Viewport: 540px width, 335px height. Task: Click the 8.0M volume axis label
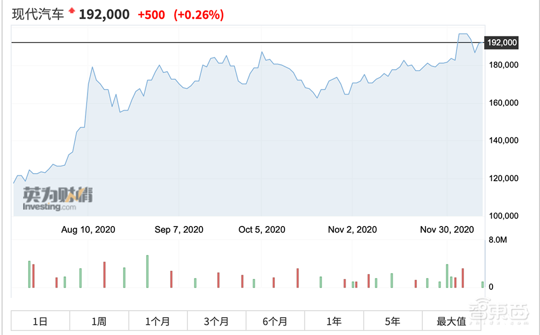click(x=498, y=240)
